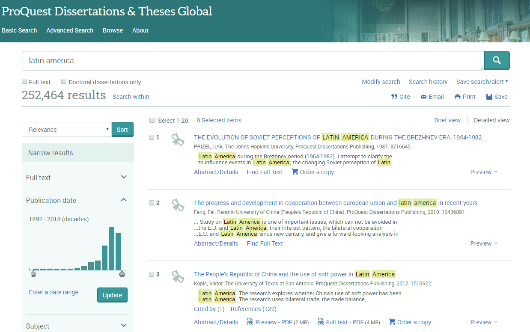Image resolution: width=530 pixels, height=332 pixels.
Task: Click the Narrow results panel header
Action: pos(78,153)
